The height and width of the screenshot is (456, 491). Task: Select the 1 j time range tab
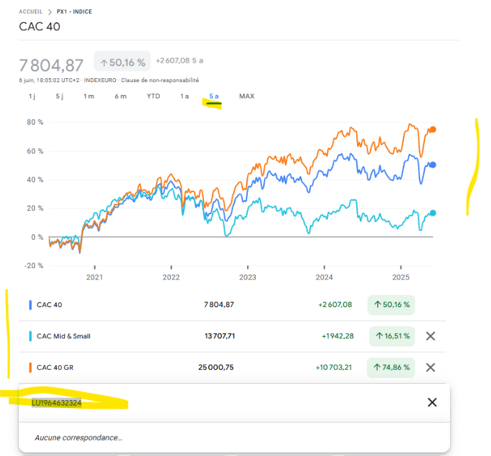coord(32,96)
